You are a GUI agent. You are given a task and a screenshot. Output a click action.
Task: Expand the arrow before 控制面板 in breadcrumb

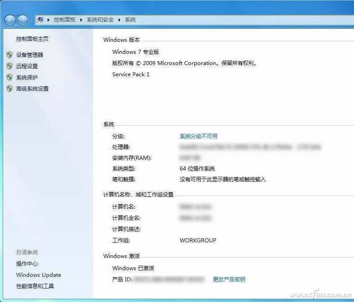(x=49, y=20)
